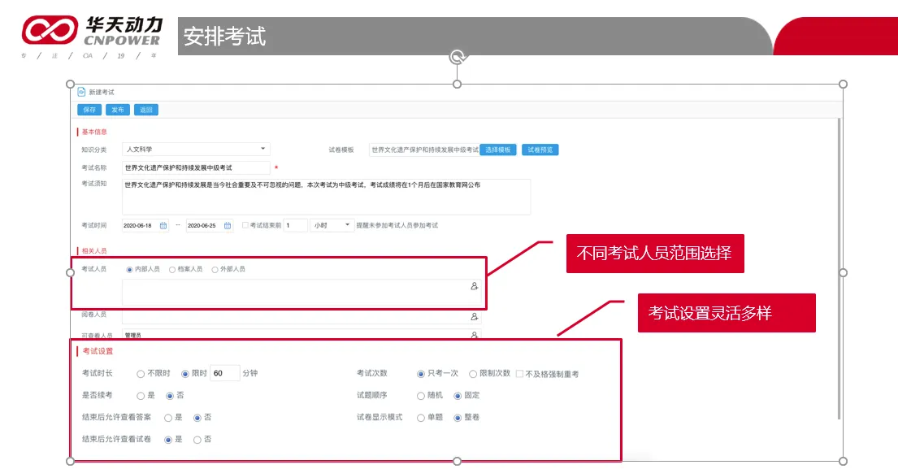Select 不限时 for exam duration

[141, 374]
